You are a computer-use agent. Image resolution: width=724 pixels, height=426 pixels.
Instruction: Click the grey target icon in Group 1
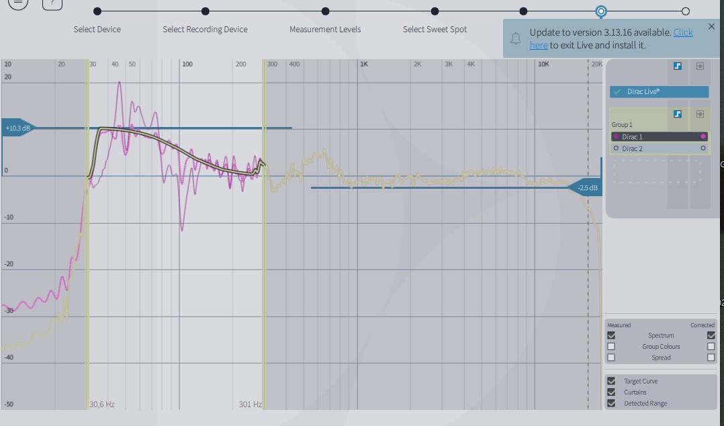click(700, 114)
